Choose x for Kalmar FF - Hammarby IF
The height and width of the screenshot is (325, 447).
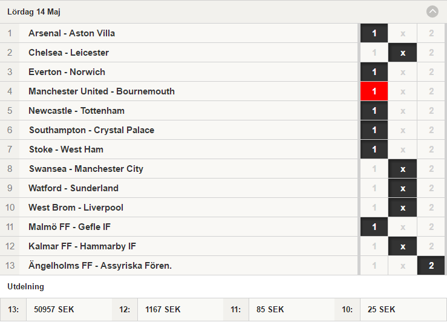(x=402, y=246)
